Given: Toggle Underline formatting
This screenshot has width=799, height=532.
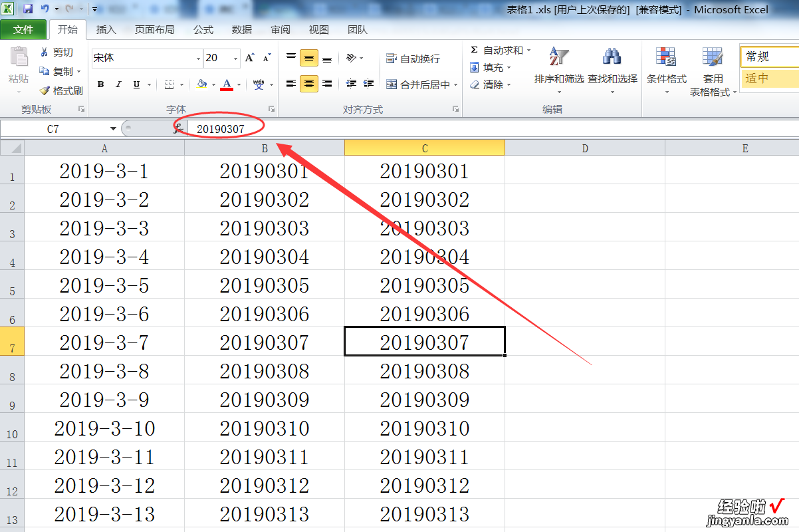Looking at the screenshot, I should 136,84.
